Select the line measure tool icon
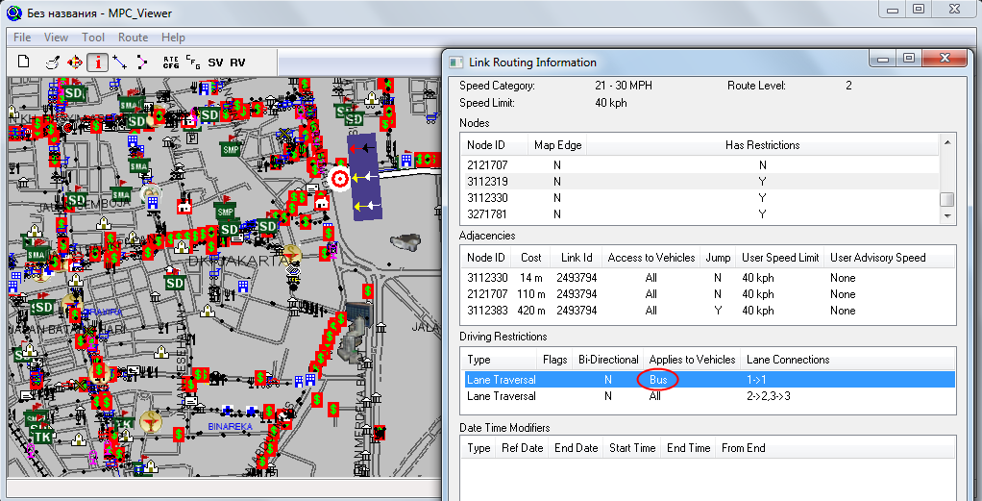Image resolution: width=982 pixels, height=501 pixels. [119, 62]
